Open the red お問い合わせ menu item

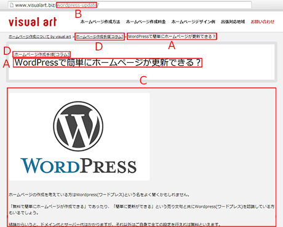click(x=263, y=22)
